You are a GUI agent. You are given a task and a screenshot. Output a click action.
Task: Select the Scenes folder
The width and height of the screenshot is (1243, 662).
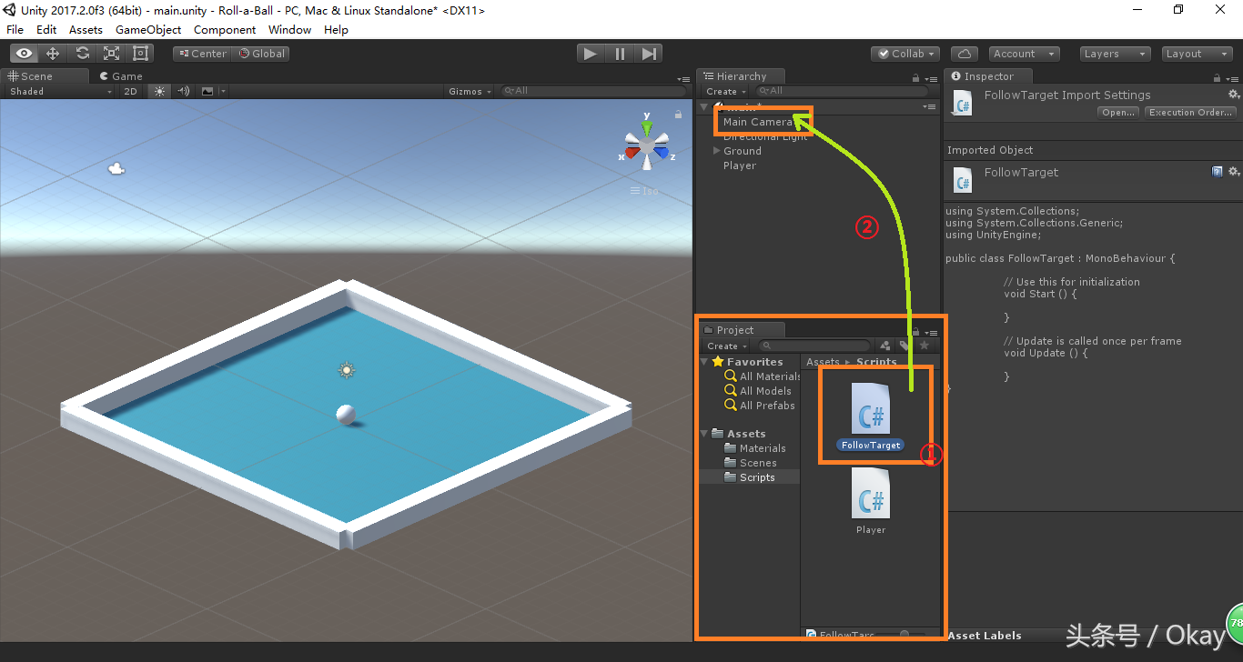point(758,463)
